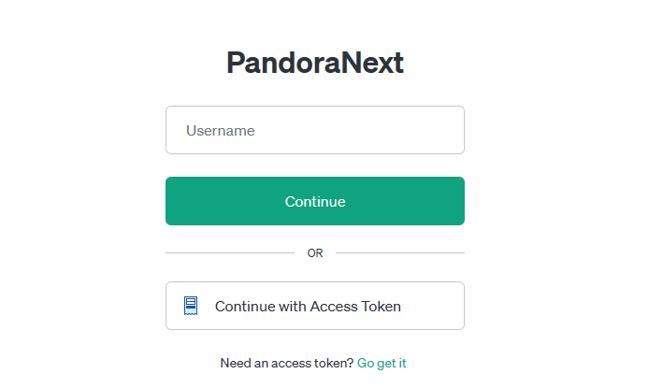Click the blue icon beside Access Token
Screen dimensions: 648x388
191,306
